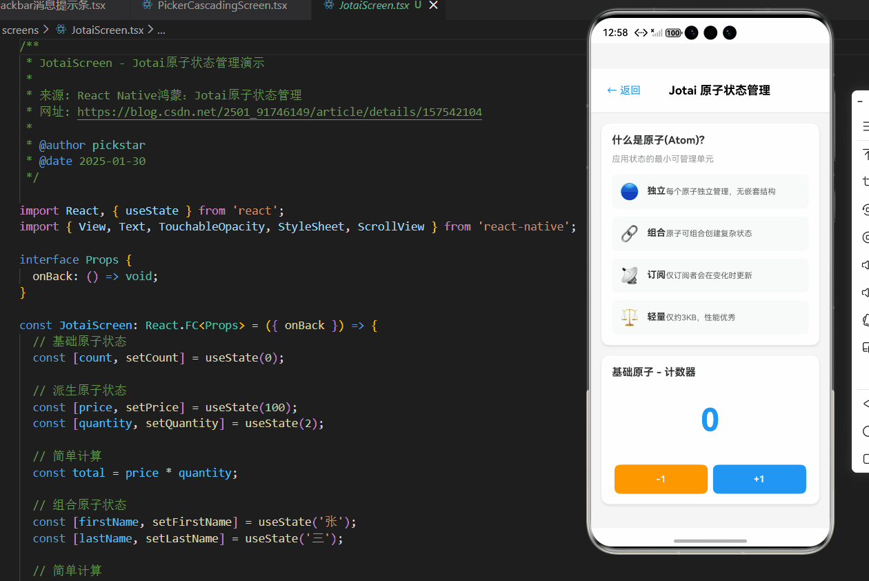Tap the bidirectional arrows icon in status bar
The image size is (869, 581).
click(x=641, y=32)
